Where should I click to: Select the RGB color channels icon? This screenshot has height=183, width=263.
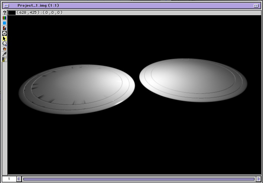coord(4,18)
